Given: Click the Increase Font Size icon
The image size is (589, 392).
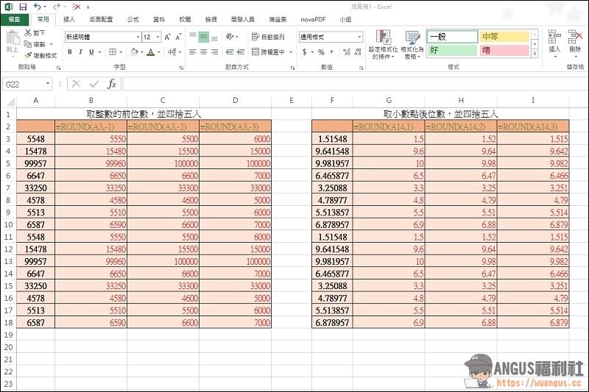Looking at the screenshot, I should pos(168,37).
